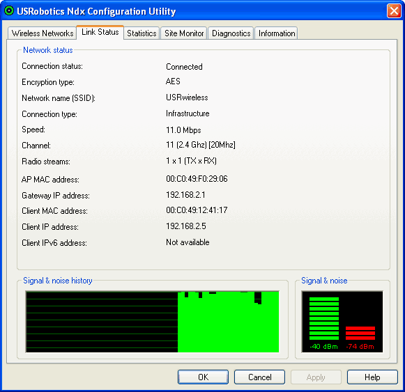The image size is (405, 392).
Task: Click the AP MAC address value
Action: tap(197, 179)
